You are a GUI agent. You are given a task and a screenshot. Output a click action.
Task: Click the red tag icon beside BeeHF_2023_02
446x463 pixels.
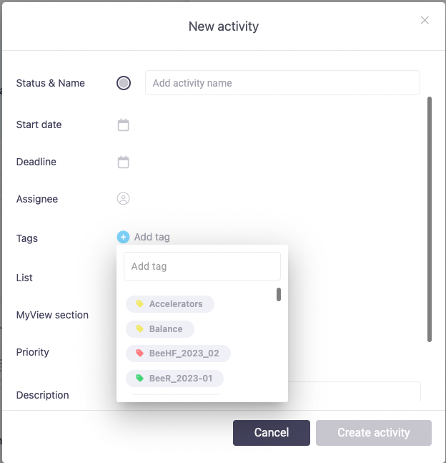(x=139, y=354)
